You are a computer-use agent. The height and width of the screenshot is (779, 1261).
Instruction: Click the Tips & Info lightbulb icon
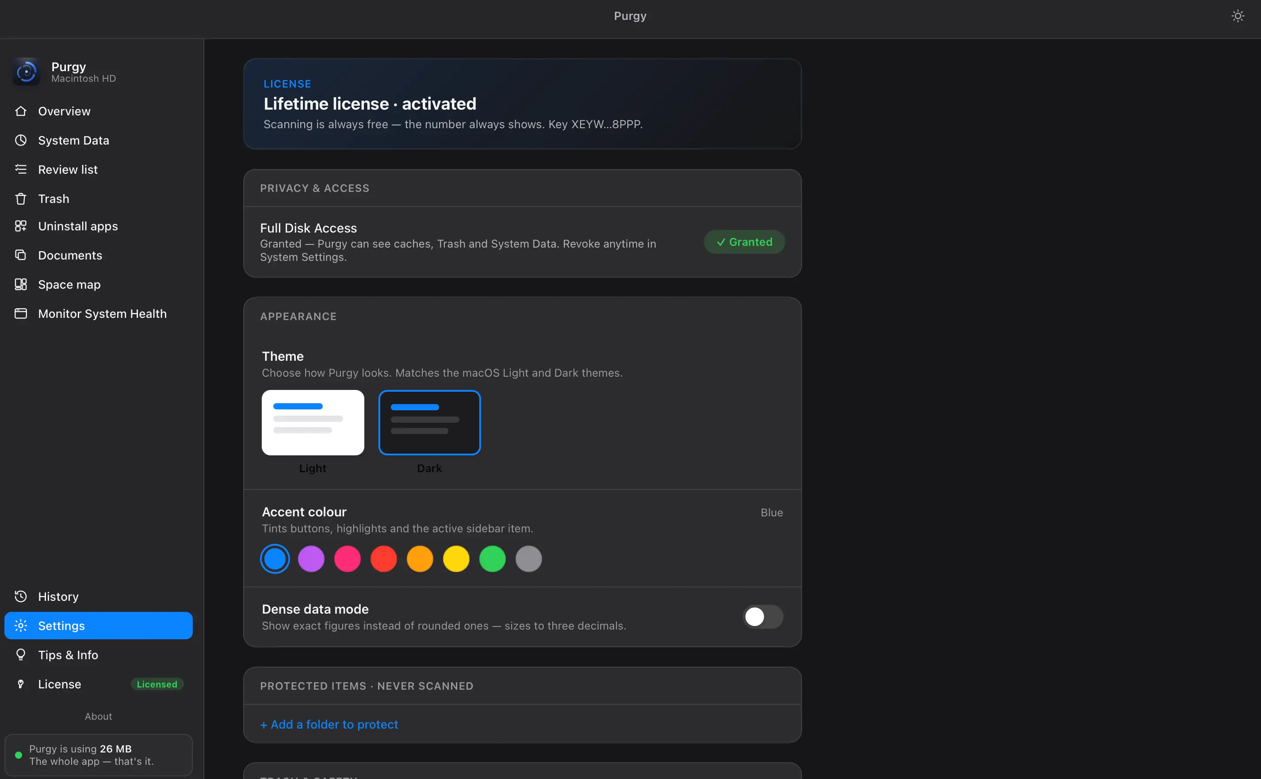pos(21,655)
